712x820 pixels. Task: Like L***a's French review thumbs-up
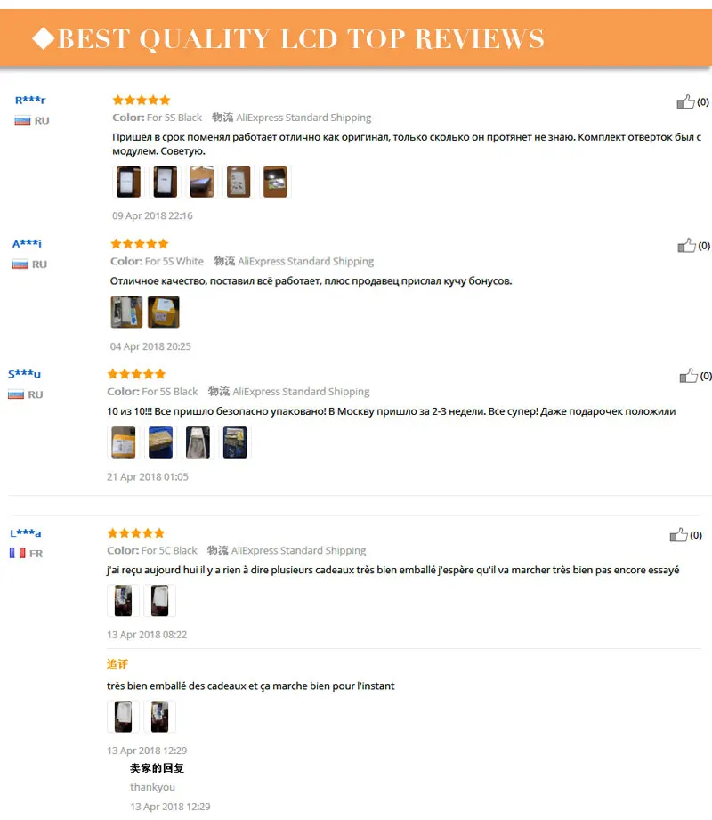click(678, 535)
